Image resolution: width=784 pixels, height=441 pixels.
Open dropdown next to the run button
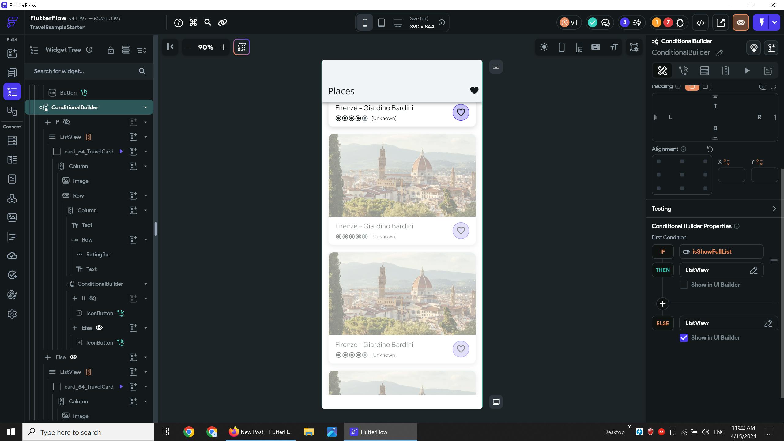(775, 22)
